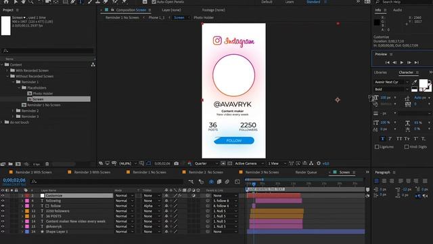Hide the @Avavryk layer eye toggle
The height and width of the screenshot is (244, 433).
[x=3, y=226]
